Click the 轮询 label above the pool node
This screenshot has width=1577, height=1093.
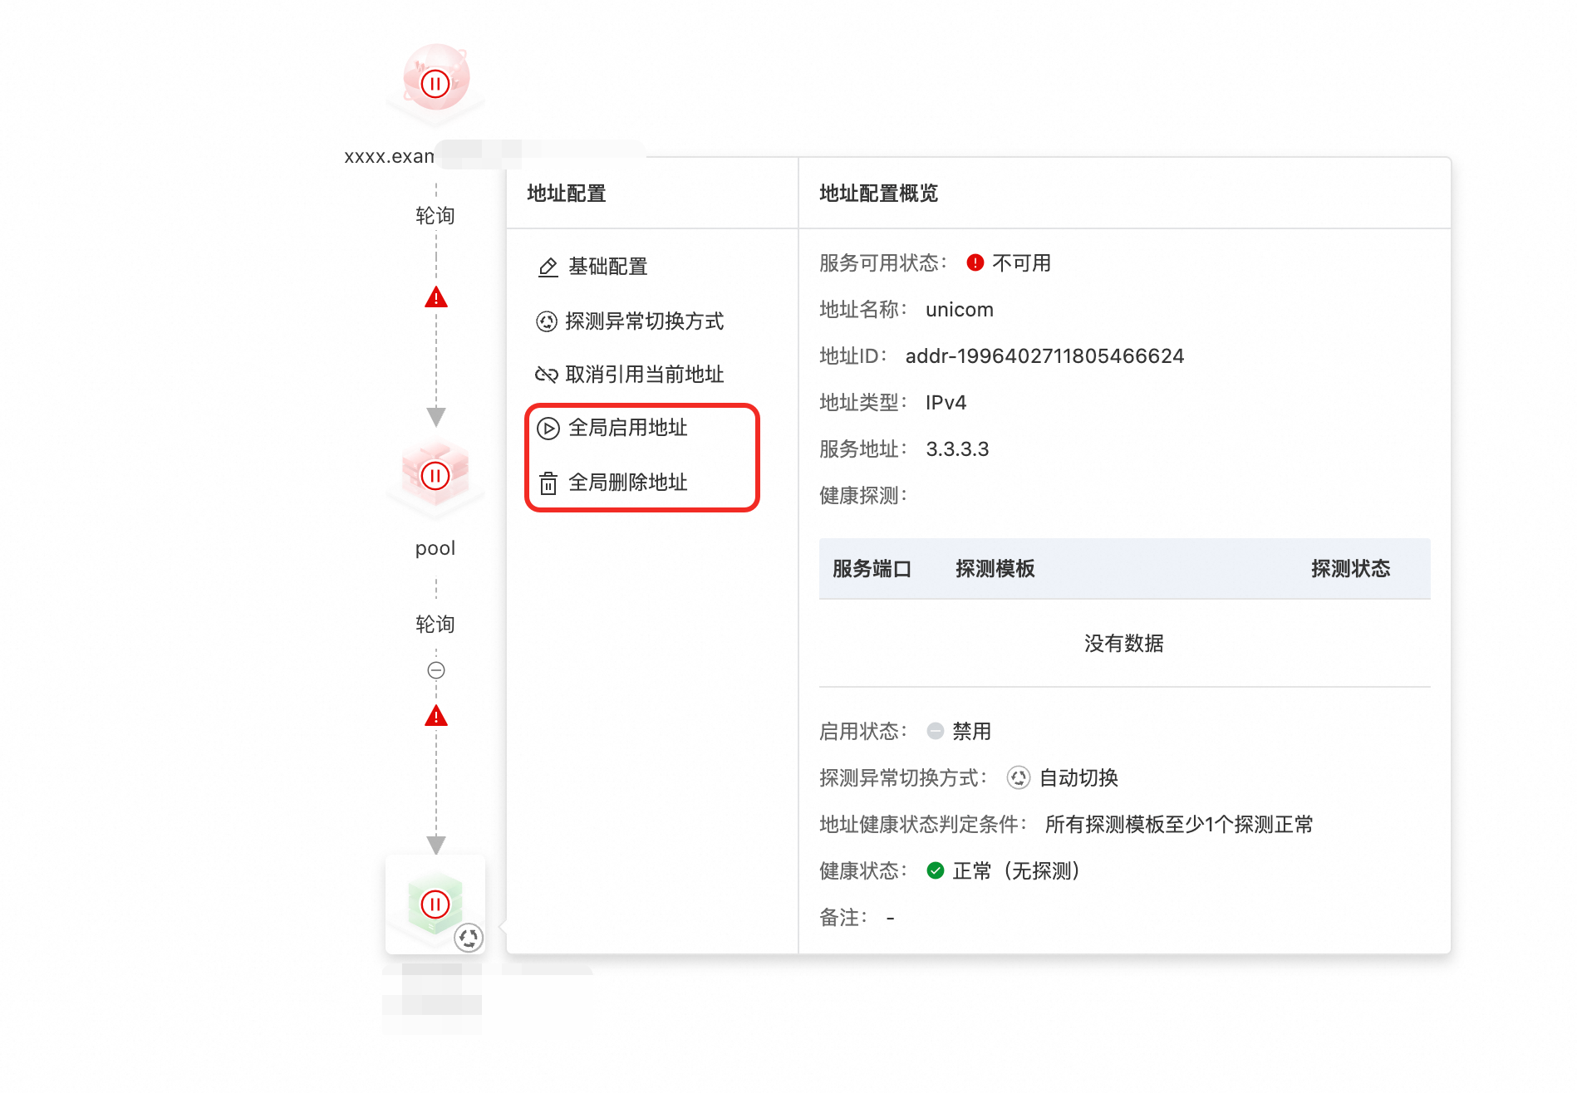435,216
